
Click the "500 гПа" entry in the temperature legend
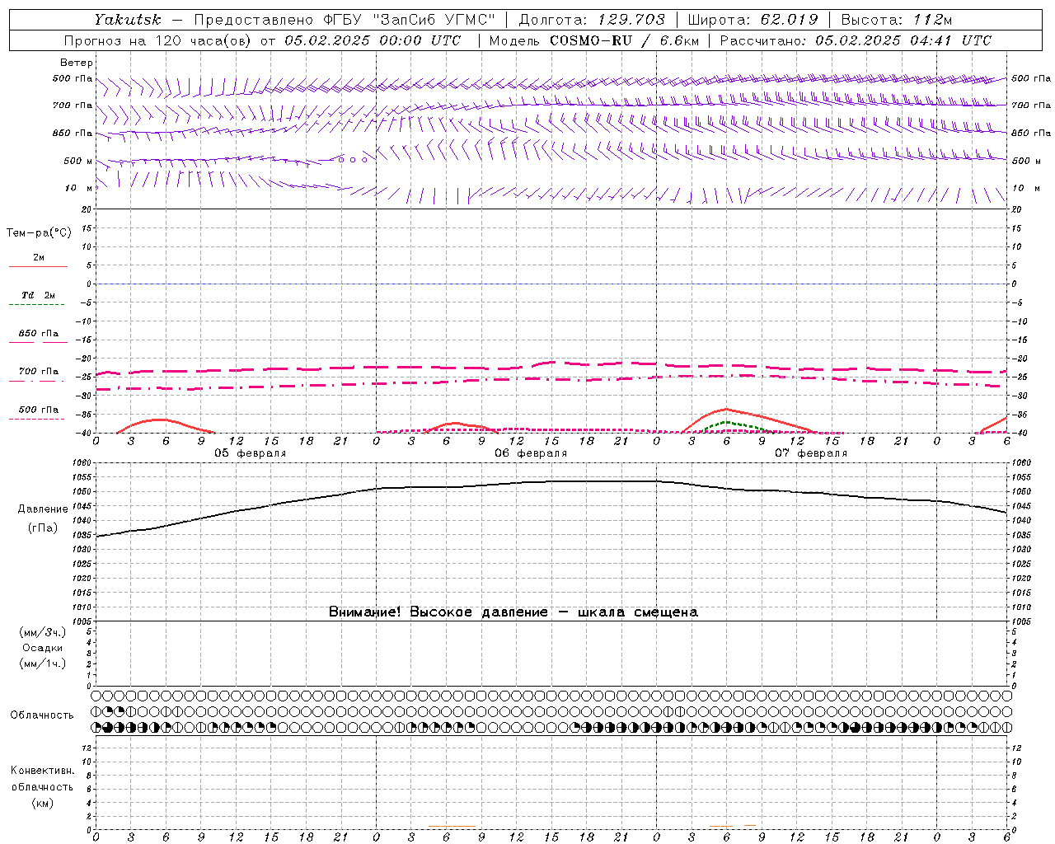[x=39, y=410]
